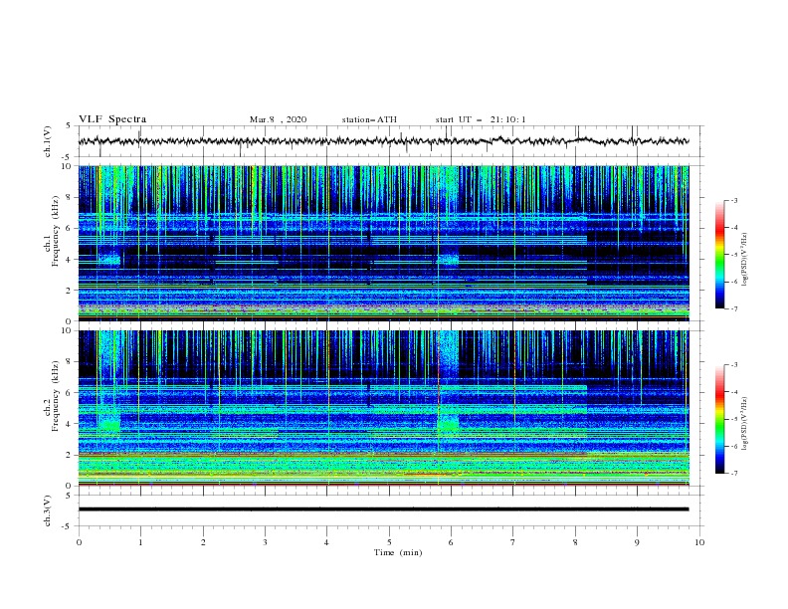Select the "start UT = 21:10:1" text
This screenshot has width=788, height=609.
pos(481,119)
